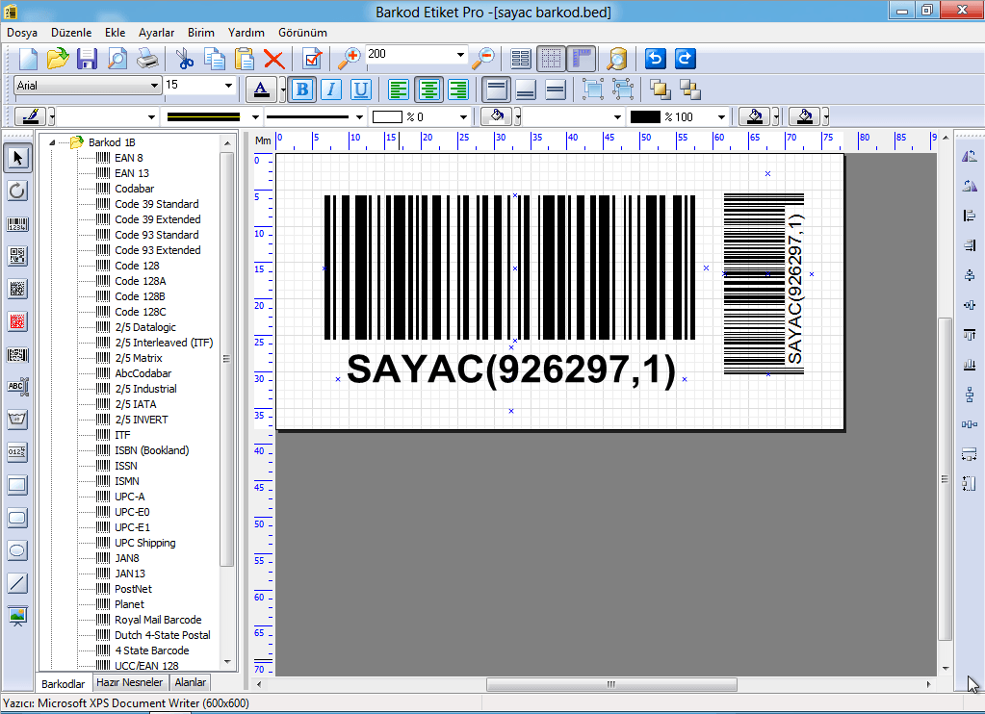Open the font size 15 dropdown
985x714 pixels.
228,86
